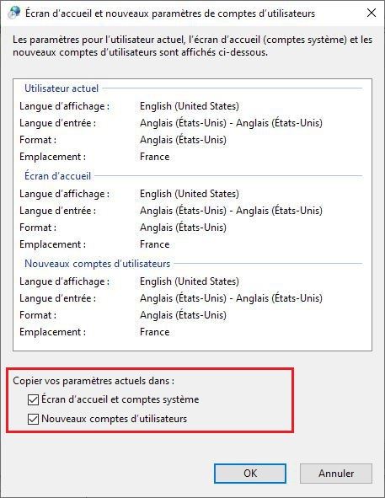Click the globe icon in the title bar

[x=13, y=13]
